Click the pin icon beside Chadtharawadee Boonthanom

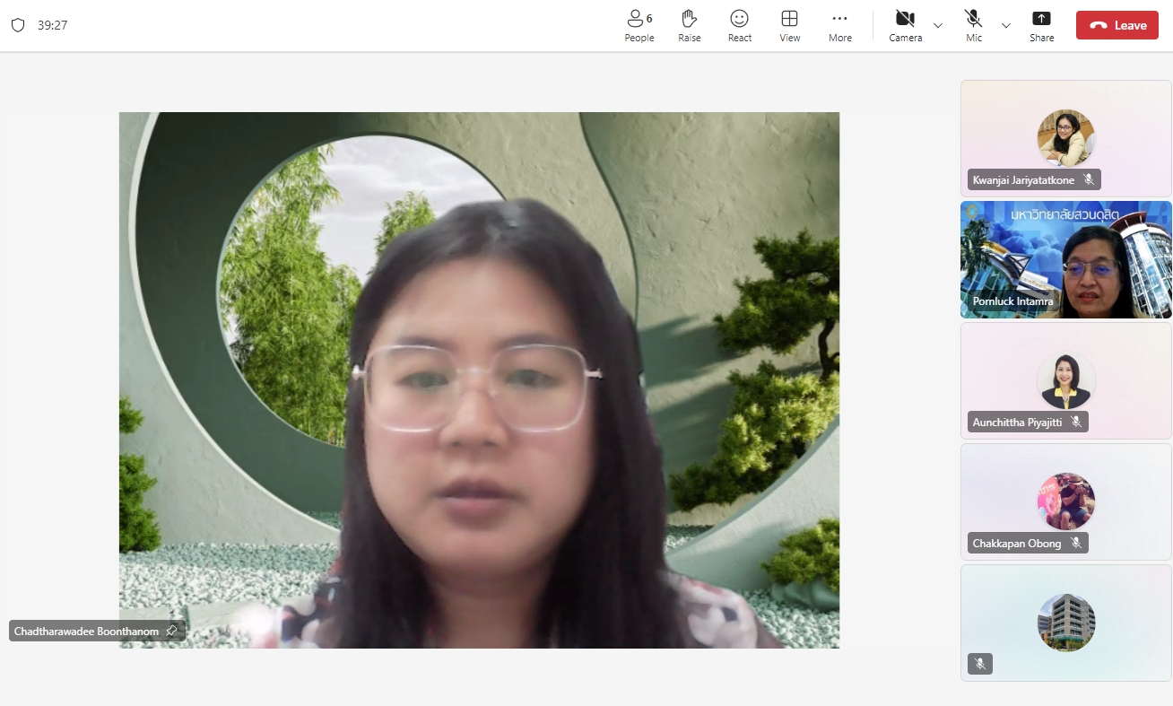tap(172, 631)
